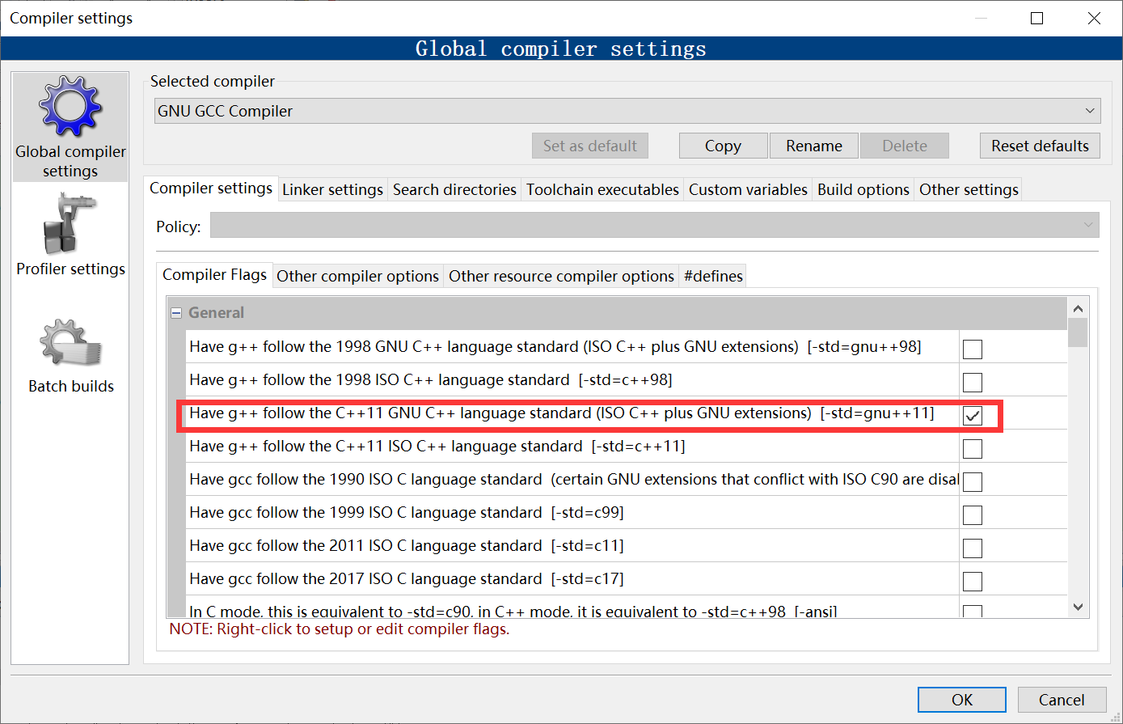Open the Other settings tab
Image resolution: width=1123 pixels, height=724 pixels.
[969, 189]
